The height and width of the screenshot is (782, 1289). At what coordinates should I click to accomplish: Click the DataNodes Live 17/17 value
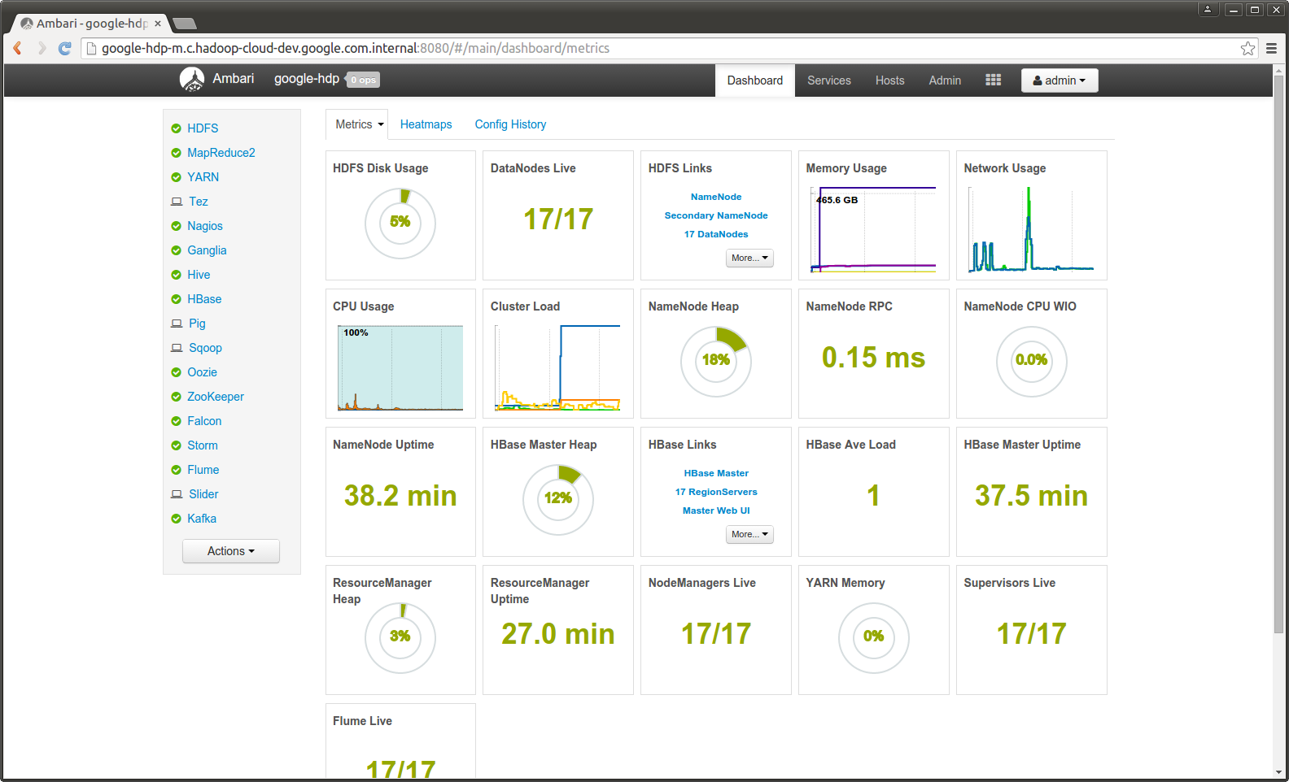coord(558,219)
